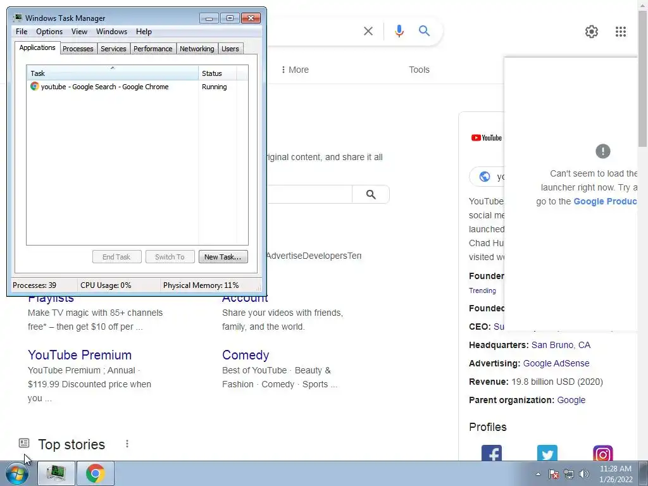Click the End Task button
648x486 pixels.
click(116, 257)
